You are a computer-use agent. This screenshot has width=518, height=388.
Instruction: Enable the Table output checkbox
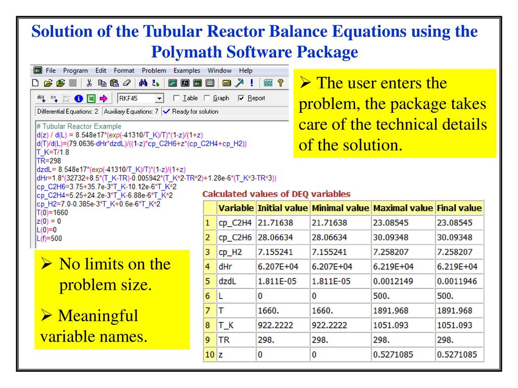click(177, 98)
